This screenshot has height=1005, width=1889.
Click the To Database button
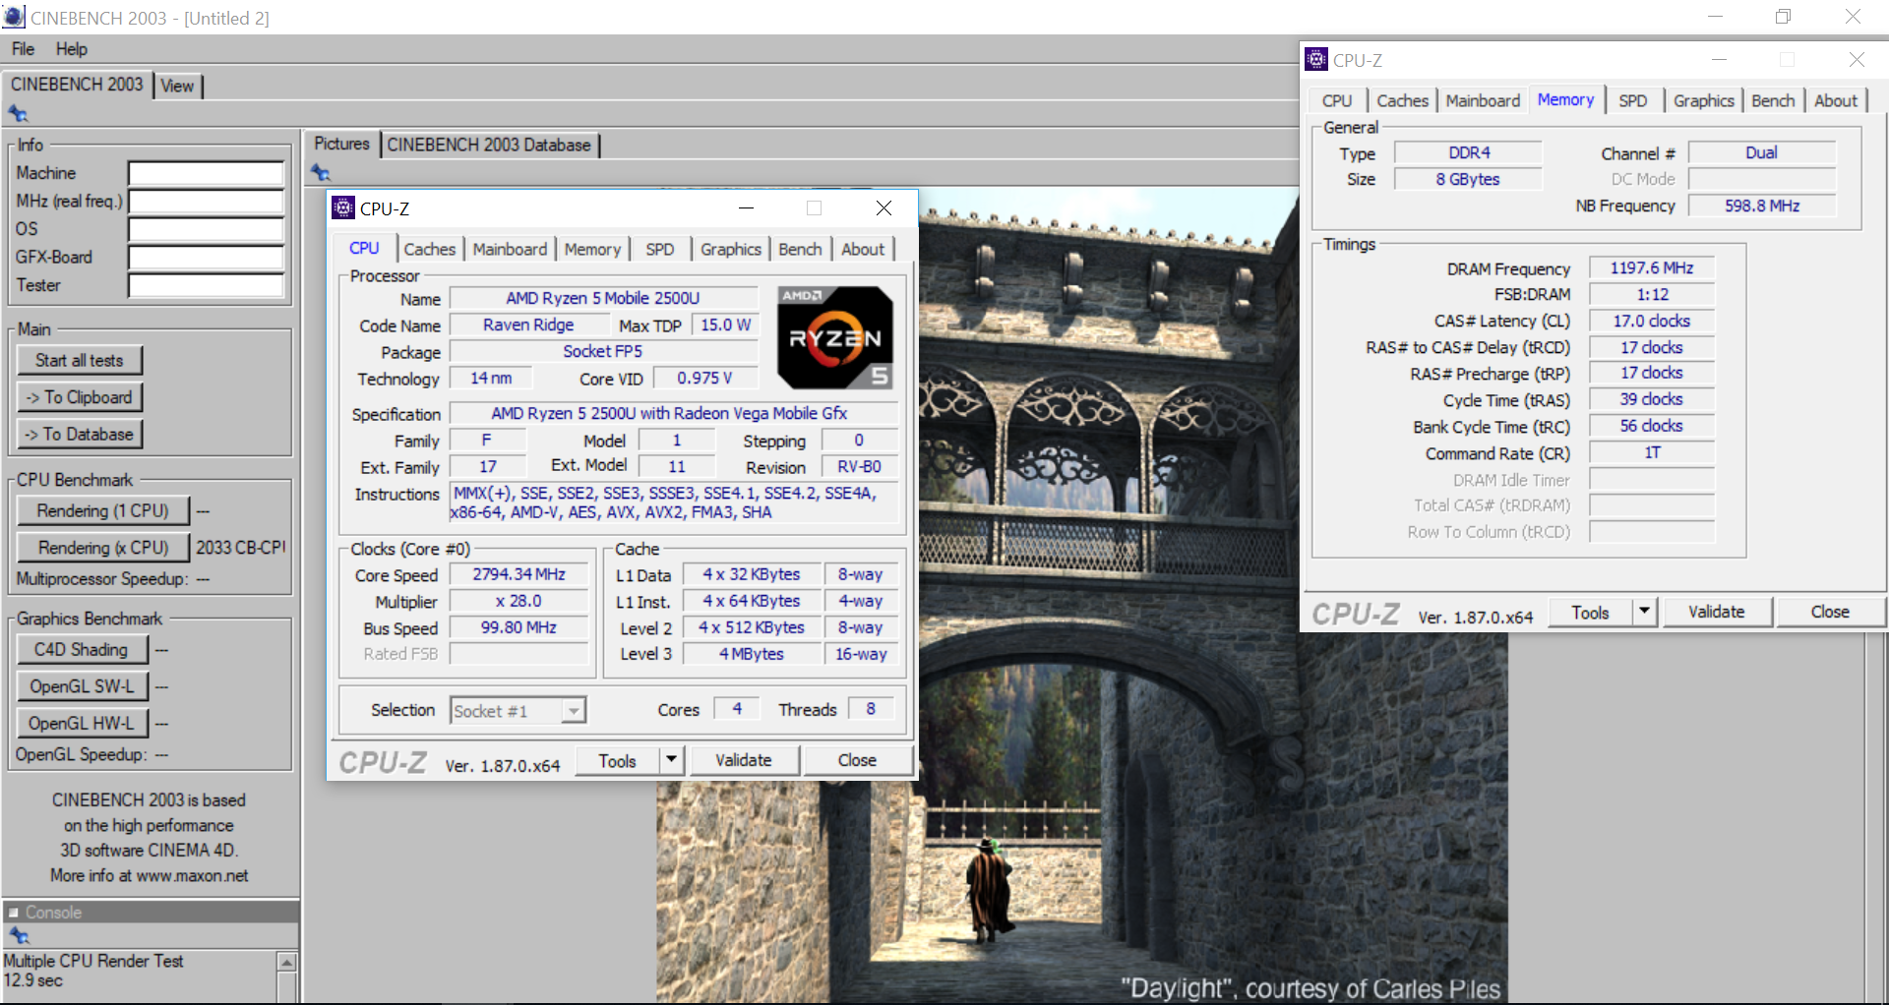(x=80, y=434)
